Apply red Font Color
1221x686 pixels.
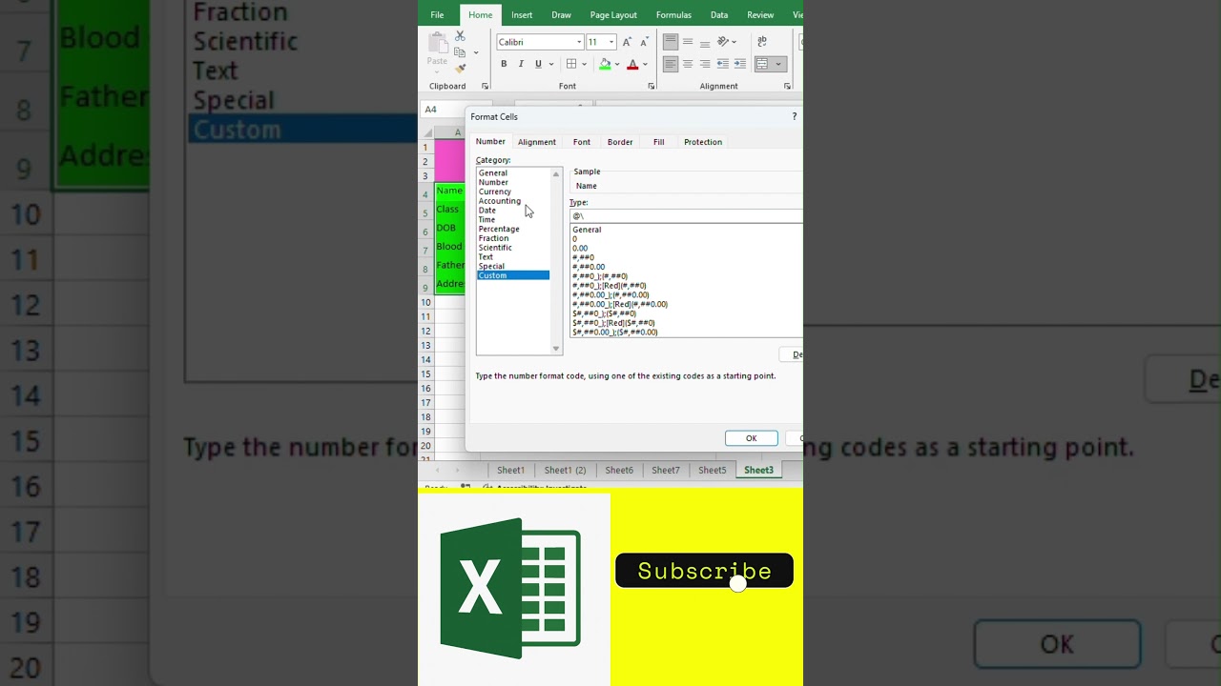(x=632, y=65)
